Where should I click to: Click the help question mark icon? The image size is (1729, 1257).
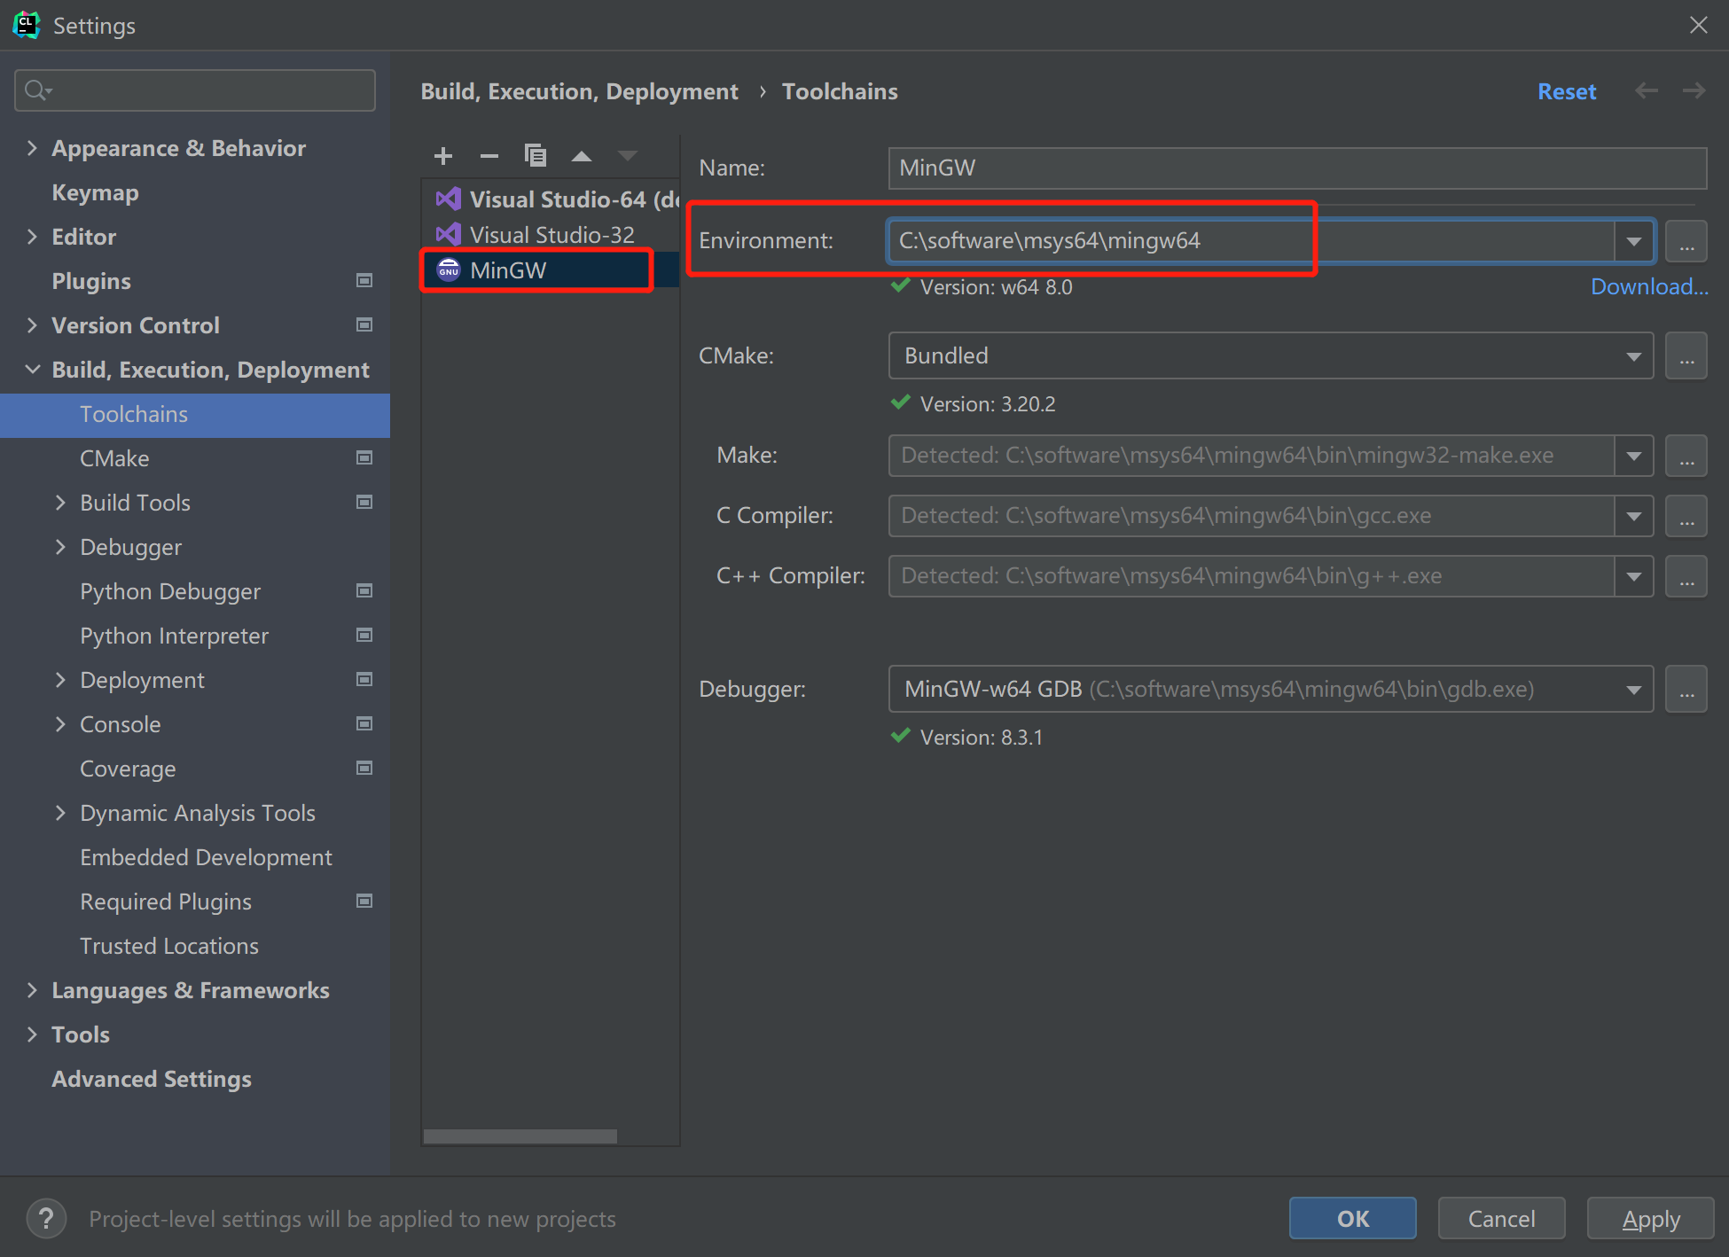pyautogui.click(x=46, y=1219)
